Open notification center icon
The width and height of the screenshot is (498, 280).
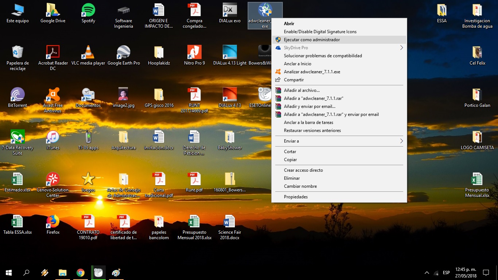click(x=486, y=273)
